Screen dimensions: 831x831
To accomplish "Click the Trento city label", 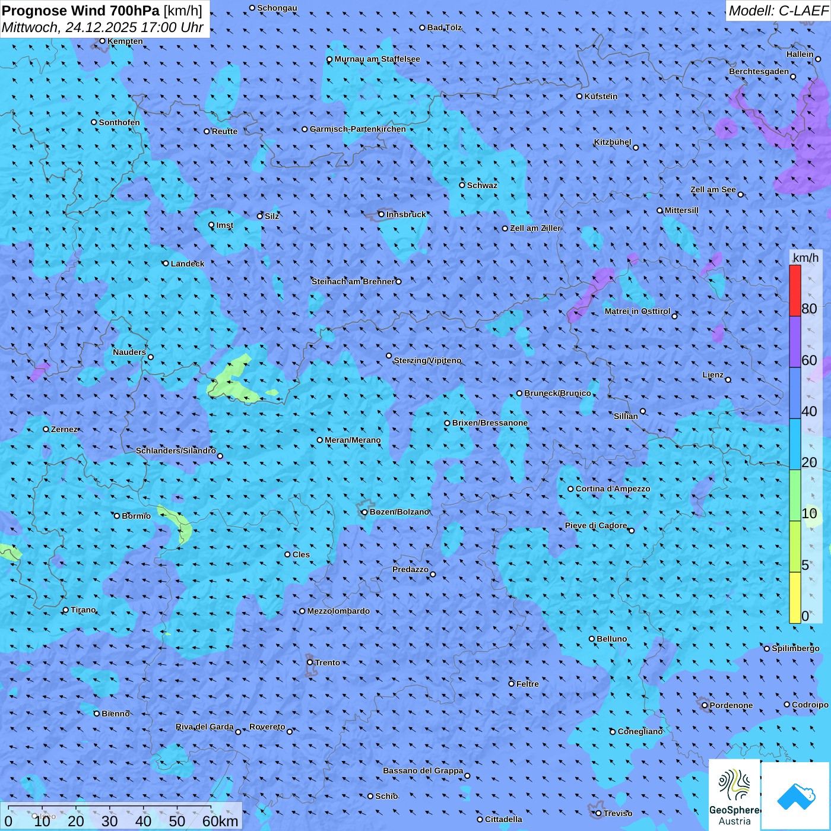I will [327, 662].
